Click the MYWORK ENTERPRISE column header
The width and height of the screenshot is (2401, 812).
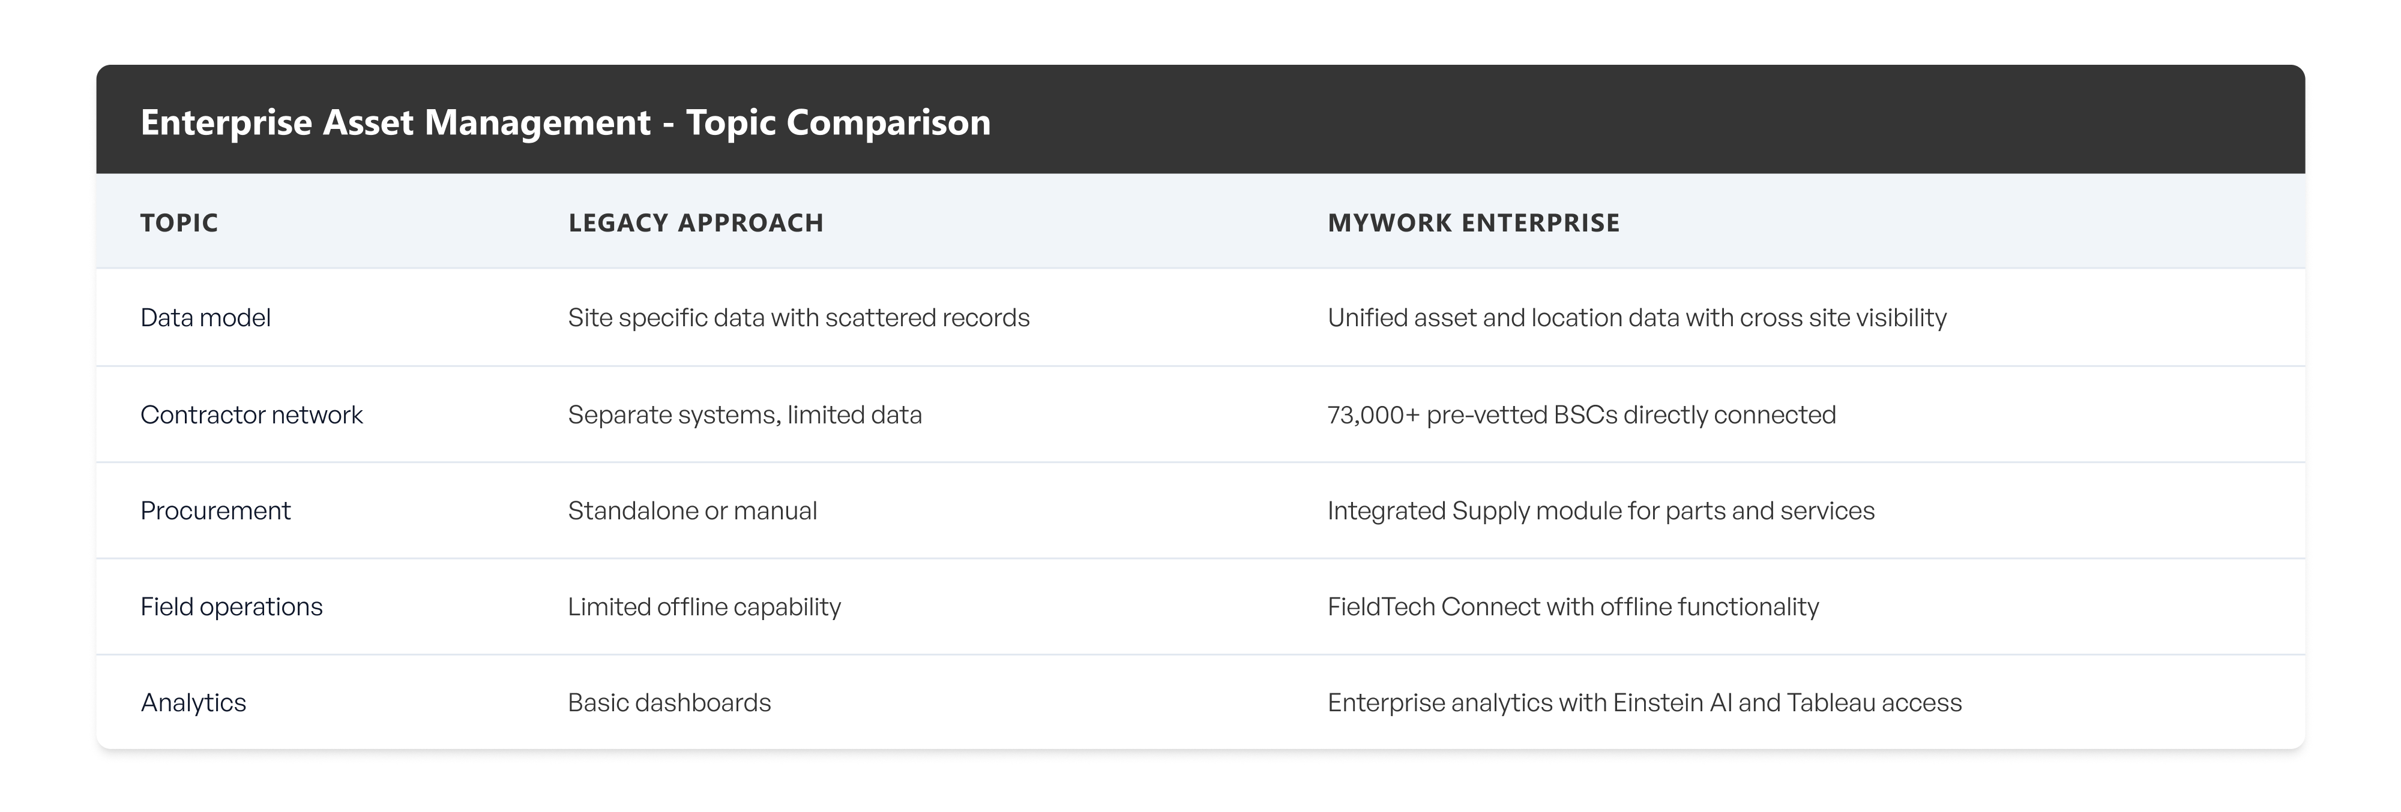pos(1472,222)
